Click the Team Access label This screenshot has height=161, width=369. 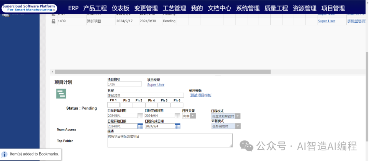67,129
